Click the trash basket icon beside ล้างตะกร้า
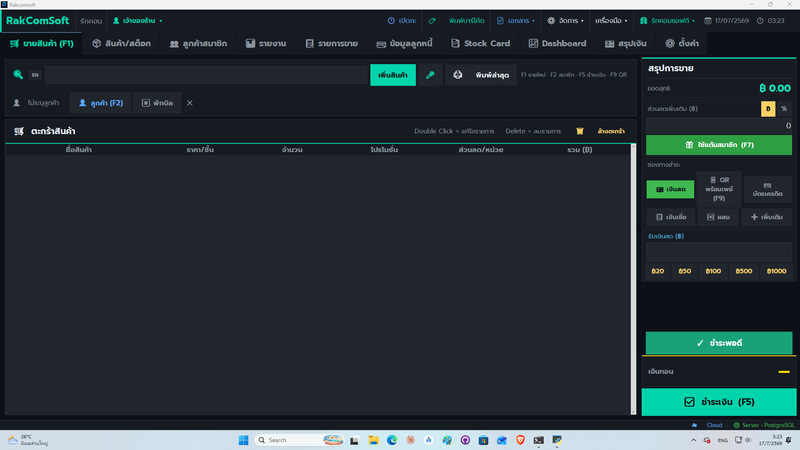Image resolution: width=800 pixels, height=450 pixels. click(x=580, y=131)
